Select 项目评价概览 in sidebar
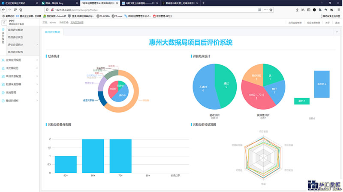Image resolution: width=343 pixels, height=192 pixels. click(x=15, y=30)
